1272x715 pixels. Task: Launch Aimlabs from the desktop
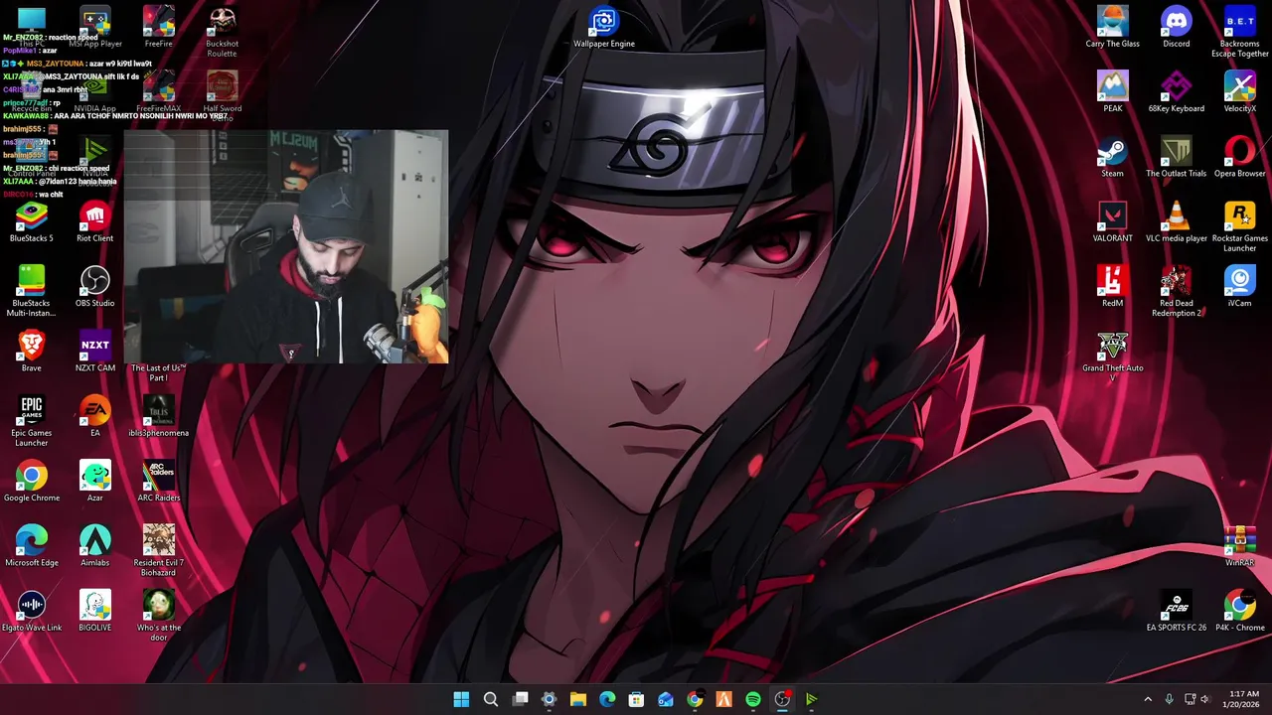pos(95,547)
